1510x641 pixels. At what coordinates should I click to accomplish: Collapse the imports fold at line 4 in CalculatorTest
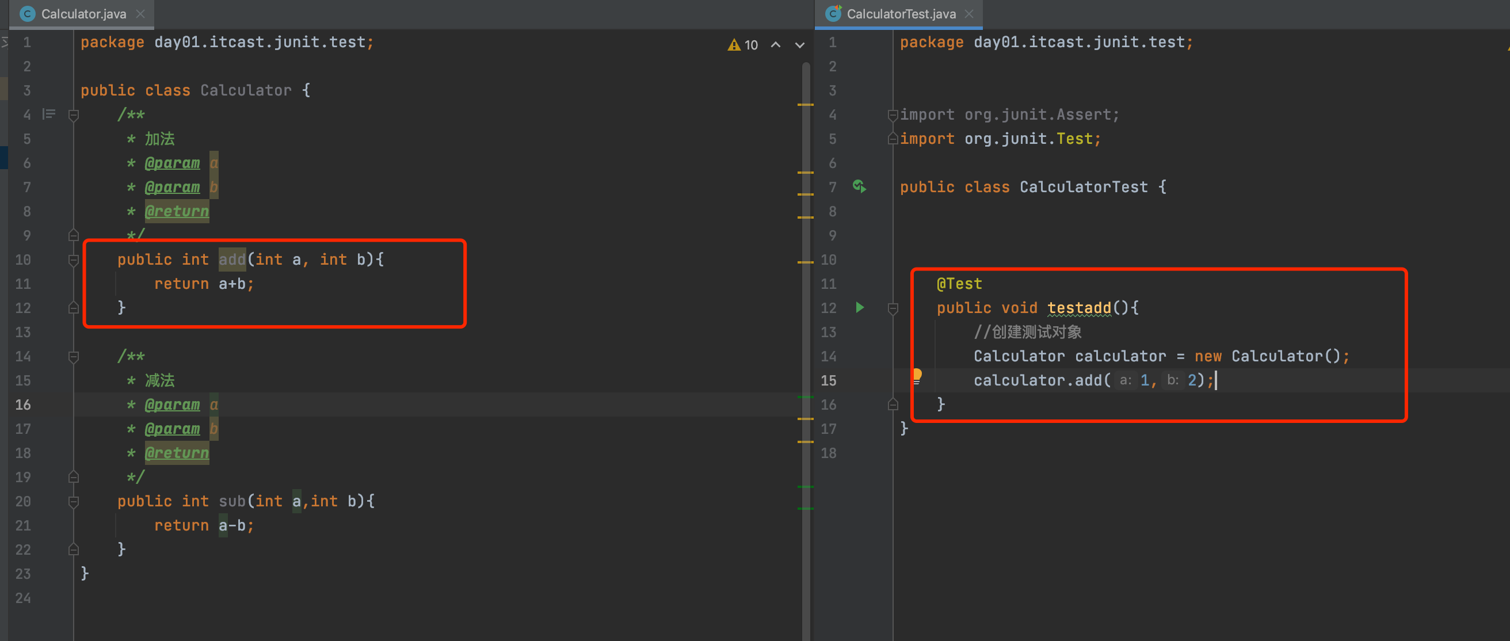coord(893,115)
